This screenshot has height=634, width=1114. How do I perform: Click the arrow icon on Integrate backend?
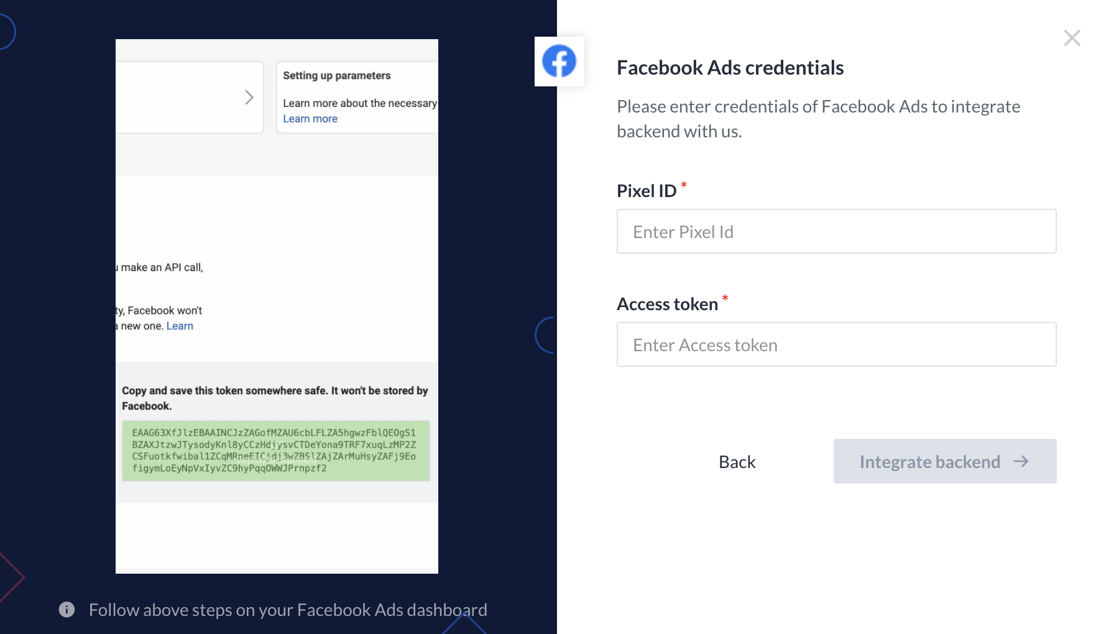tap(1020, 461)
